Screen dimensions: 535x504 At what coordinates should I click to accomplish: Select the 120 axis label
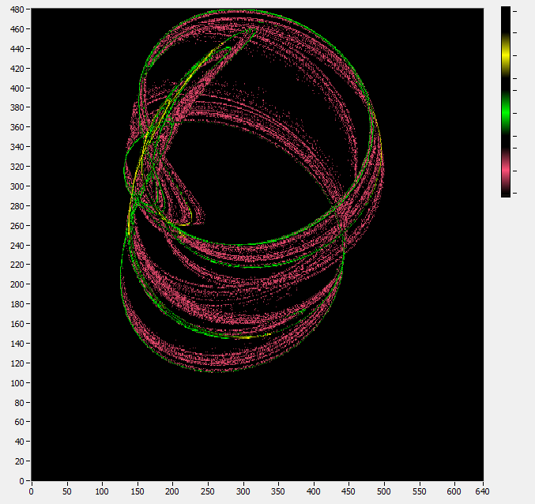point(17,363)
